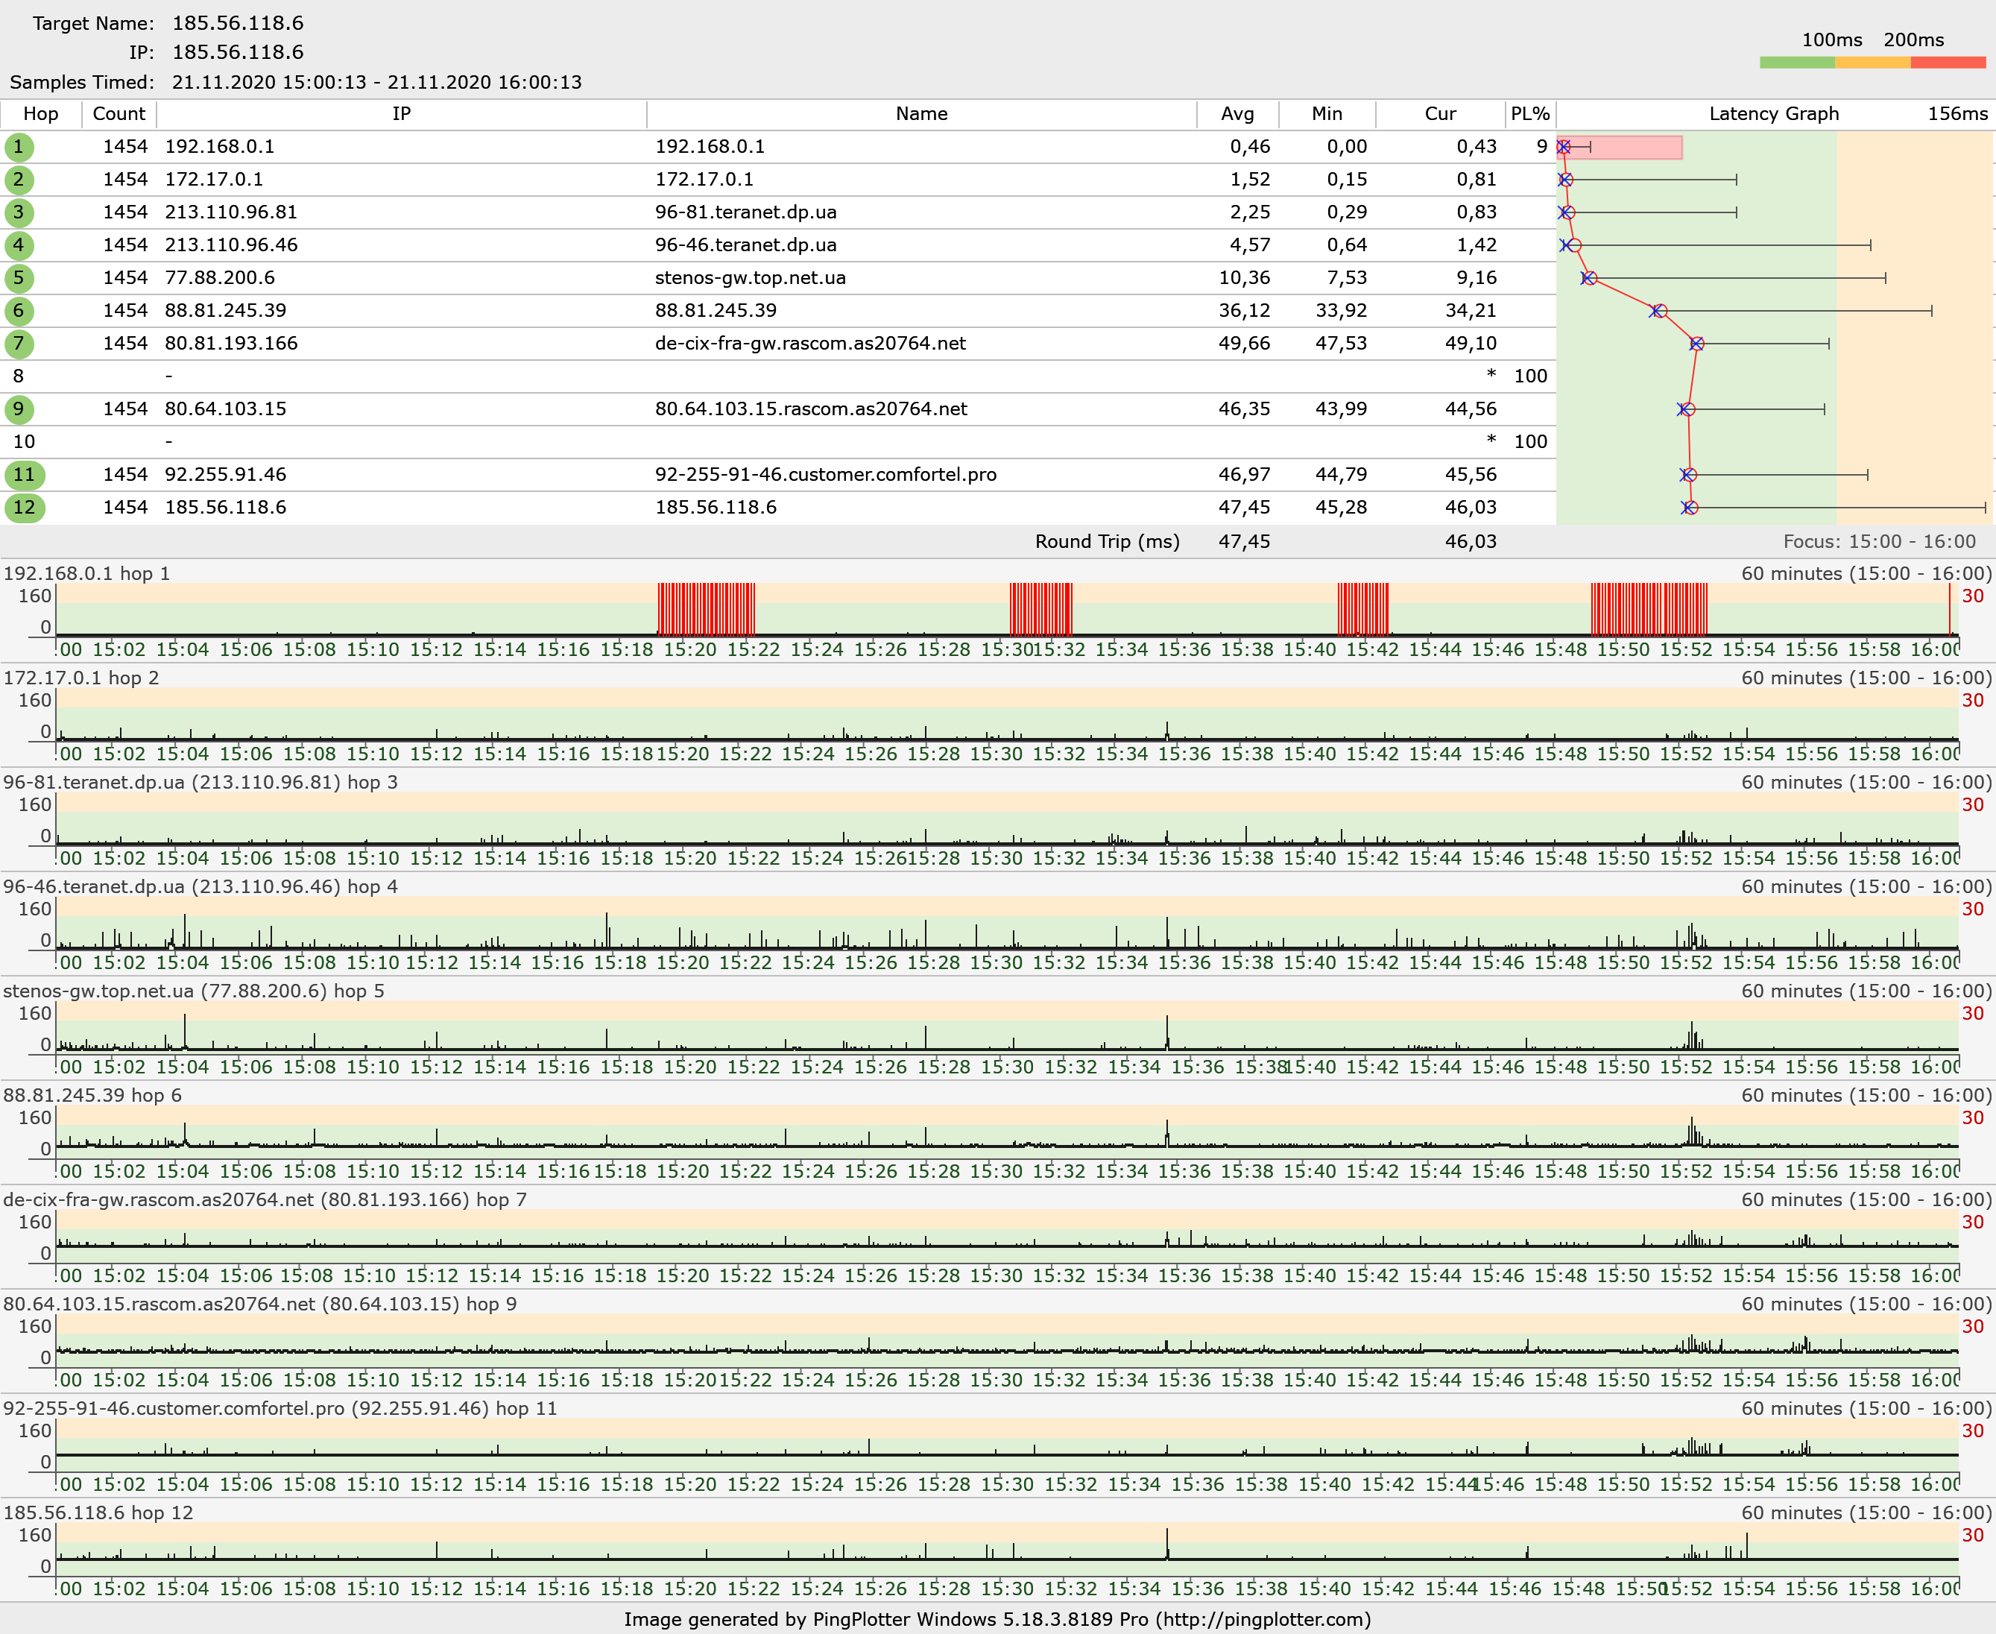Select the green hop 6 badge
Screen dimensions: 1996x1634
19,311
